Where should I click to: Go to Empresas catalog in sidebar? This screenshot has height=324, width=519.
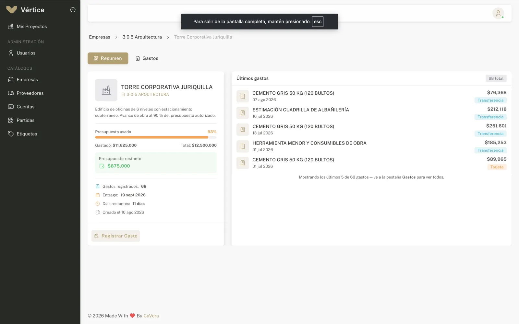coord(27,80)
